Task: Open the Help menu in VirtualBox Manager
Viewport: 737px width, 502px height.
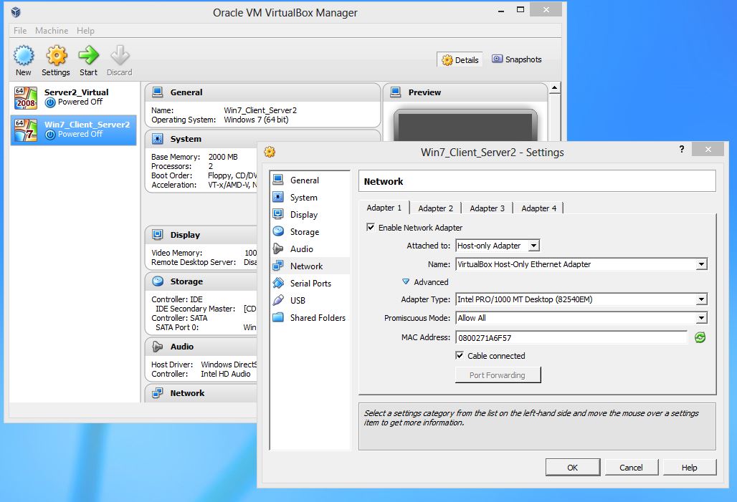Action: (85, 31)
